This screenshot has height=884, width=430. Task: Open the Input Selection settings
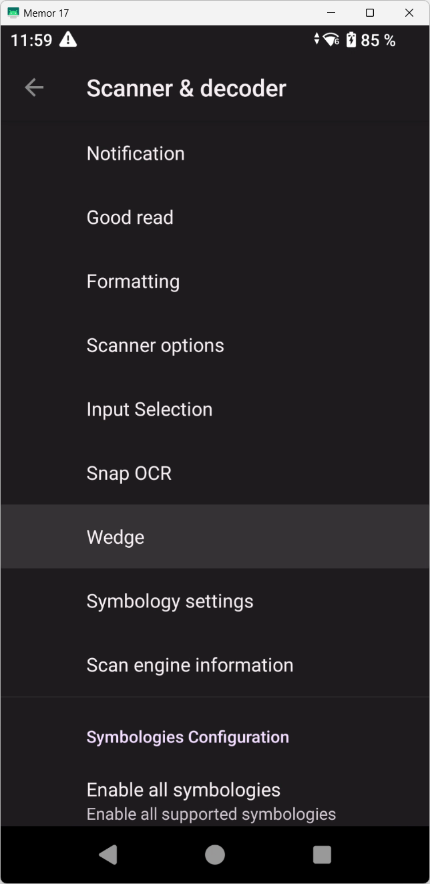coord(149,409)
